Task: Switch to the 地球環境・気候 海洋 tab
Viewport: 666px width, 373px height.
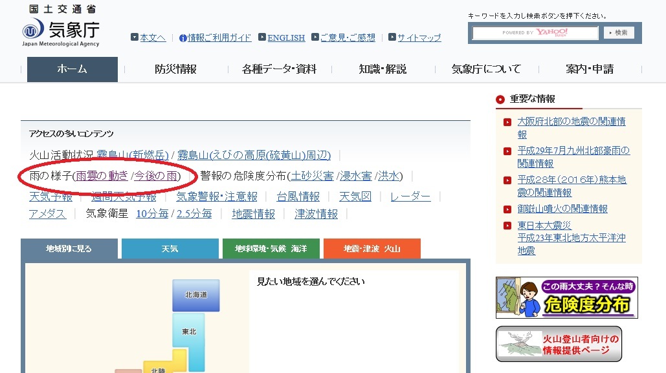Action: (271, 249)
